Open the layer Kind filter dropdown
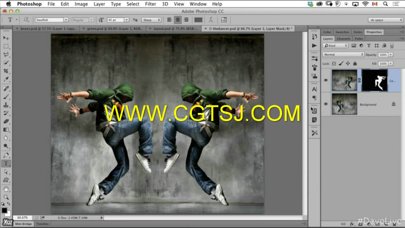This screenshot has width=405, height=228. pyautogui.click(x=335, y=46)
